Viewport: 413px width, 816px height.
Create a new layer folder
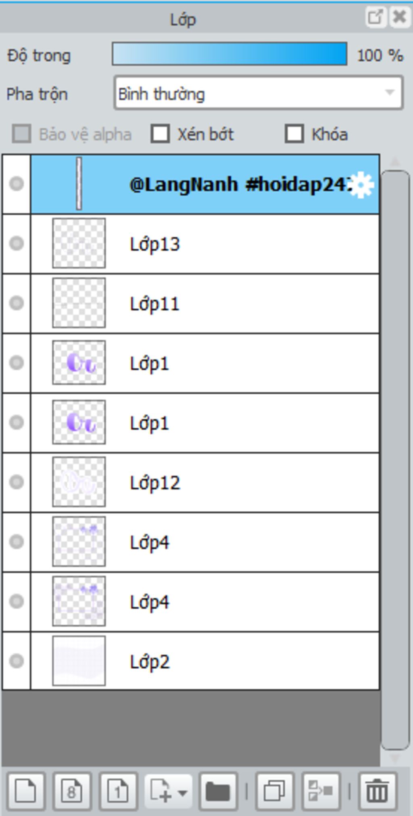click(218, 792)
